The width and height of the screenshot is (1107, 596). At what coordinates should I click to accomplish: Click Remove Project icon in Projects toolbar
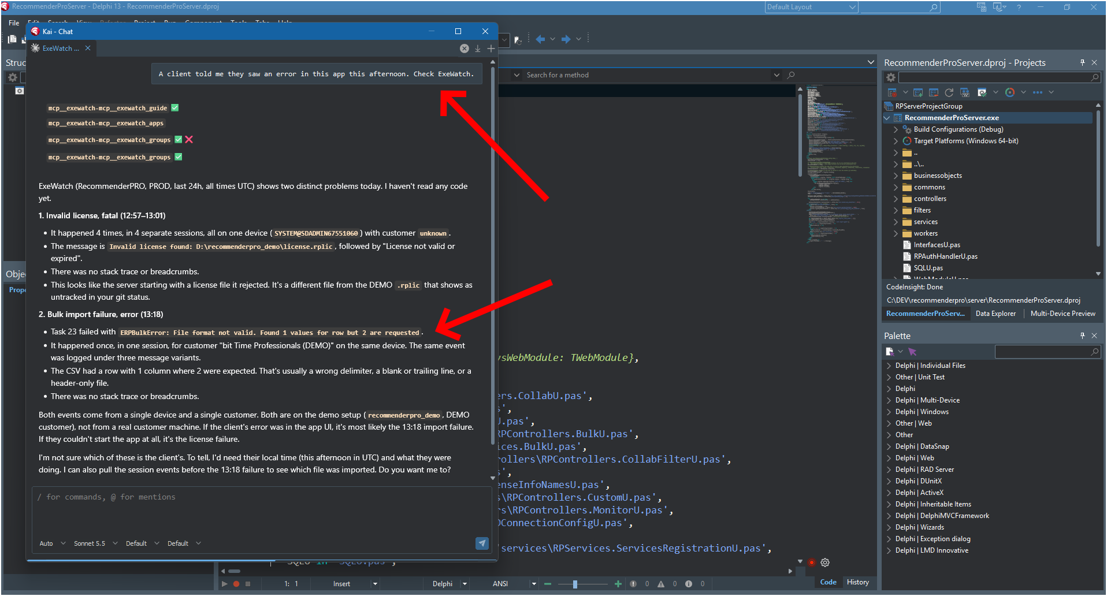click(934, 92)
